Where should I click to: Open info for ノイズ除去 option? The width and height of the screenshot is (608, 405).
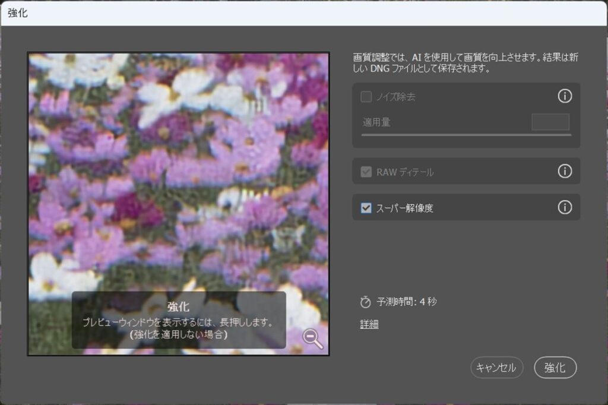564,96
